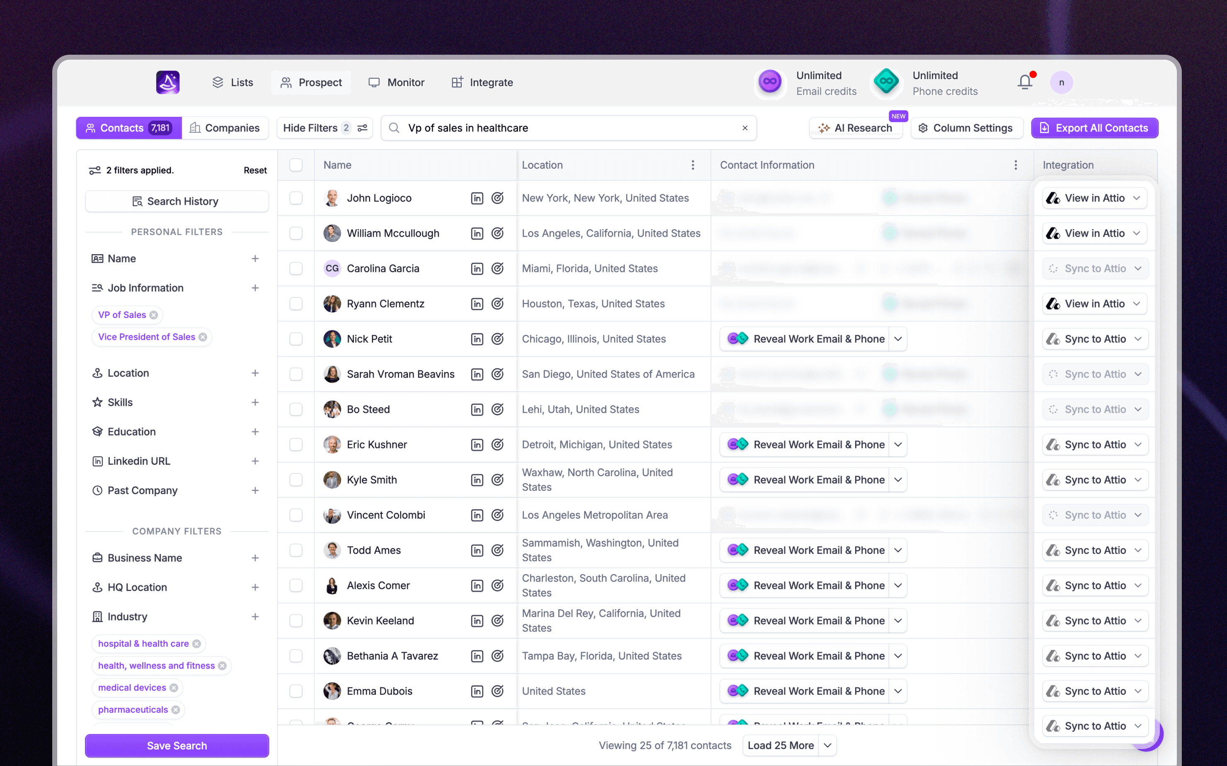Click target icon for Kyle Smith
The width and height of the screenshot is (1227, 766).
click(497, 480)
